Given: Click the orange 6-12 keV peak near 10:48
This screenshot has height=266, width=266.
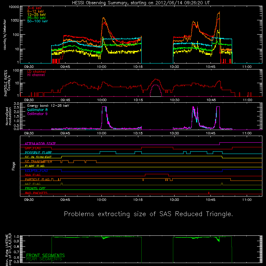Looking at the screenshot, I should (x=219, y=13).
